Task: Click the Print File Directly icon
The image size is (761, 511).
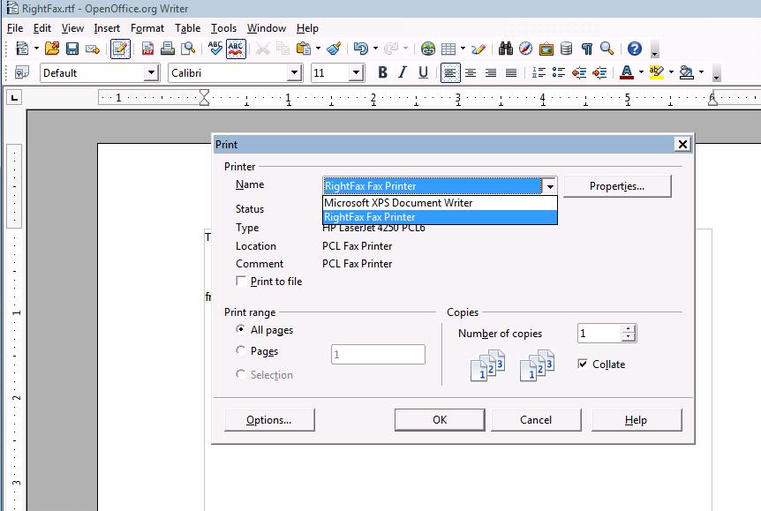Action: tap(168, 49)
